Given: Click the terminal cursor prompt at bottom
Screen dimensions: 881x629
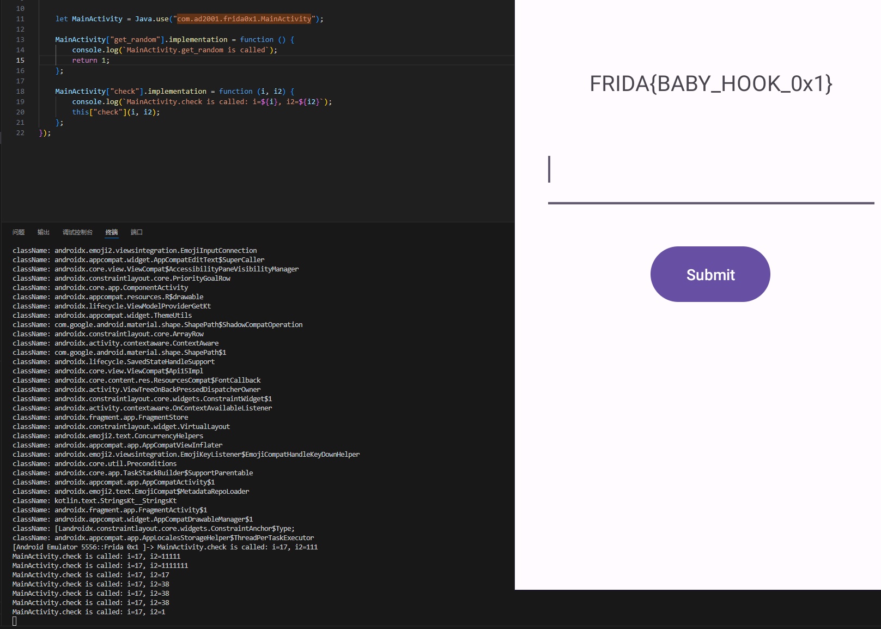Looking at the screenshot, I should [x=15, y=621].
